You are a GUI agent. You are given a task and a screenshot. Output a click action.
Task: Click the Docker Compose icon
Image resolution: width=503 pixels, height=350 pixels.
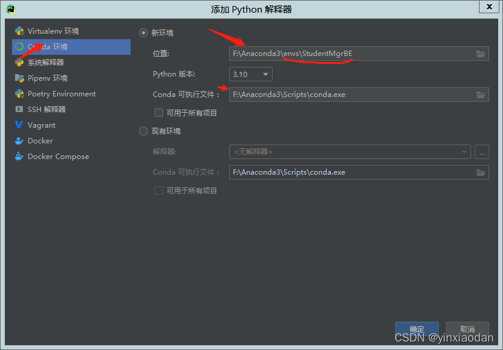click(19, 157)
